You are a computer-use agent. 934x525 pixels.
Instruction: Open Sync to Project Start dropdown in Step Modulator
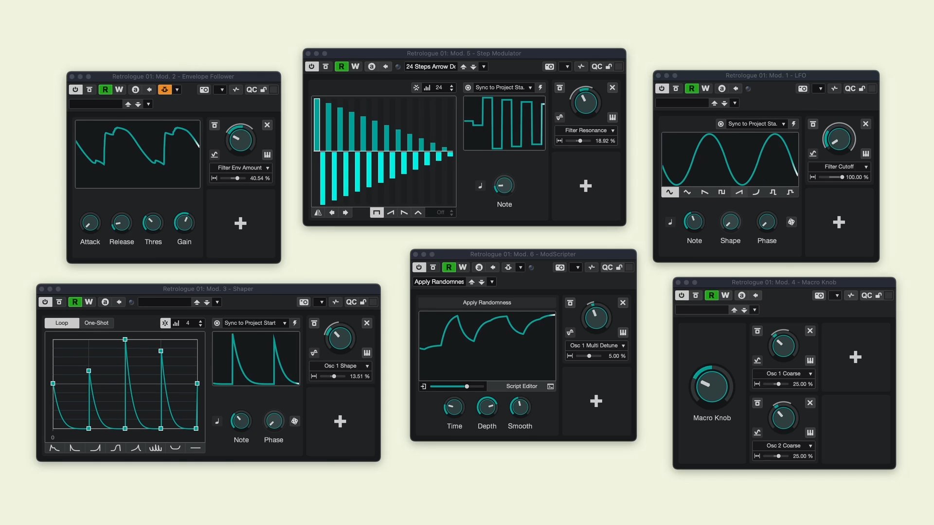pos(503,87)
